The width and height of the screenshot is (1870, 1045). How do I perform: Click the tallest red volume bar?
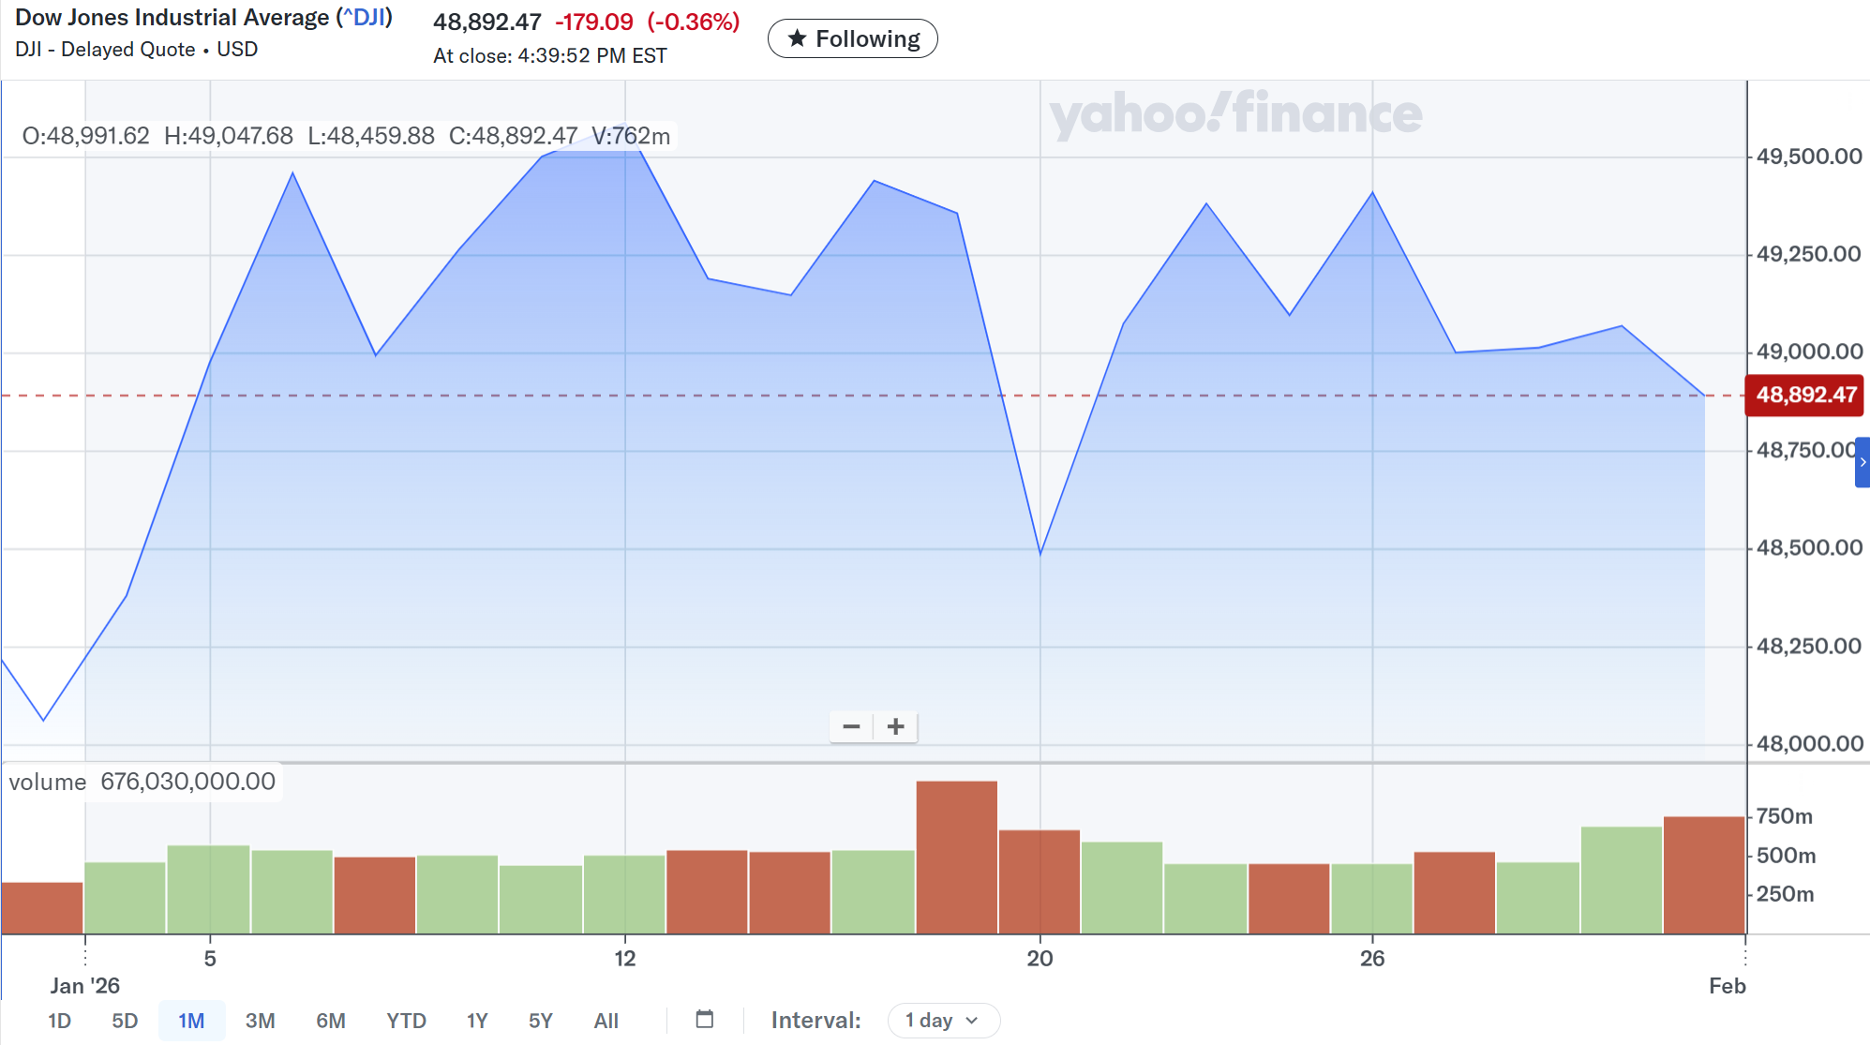pos(956,858)
